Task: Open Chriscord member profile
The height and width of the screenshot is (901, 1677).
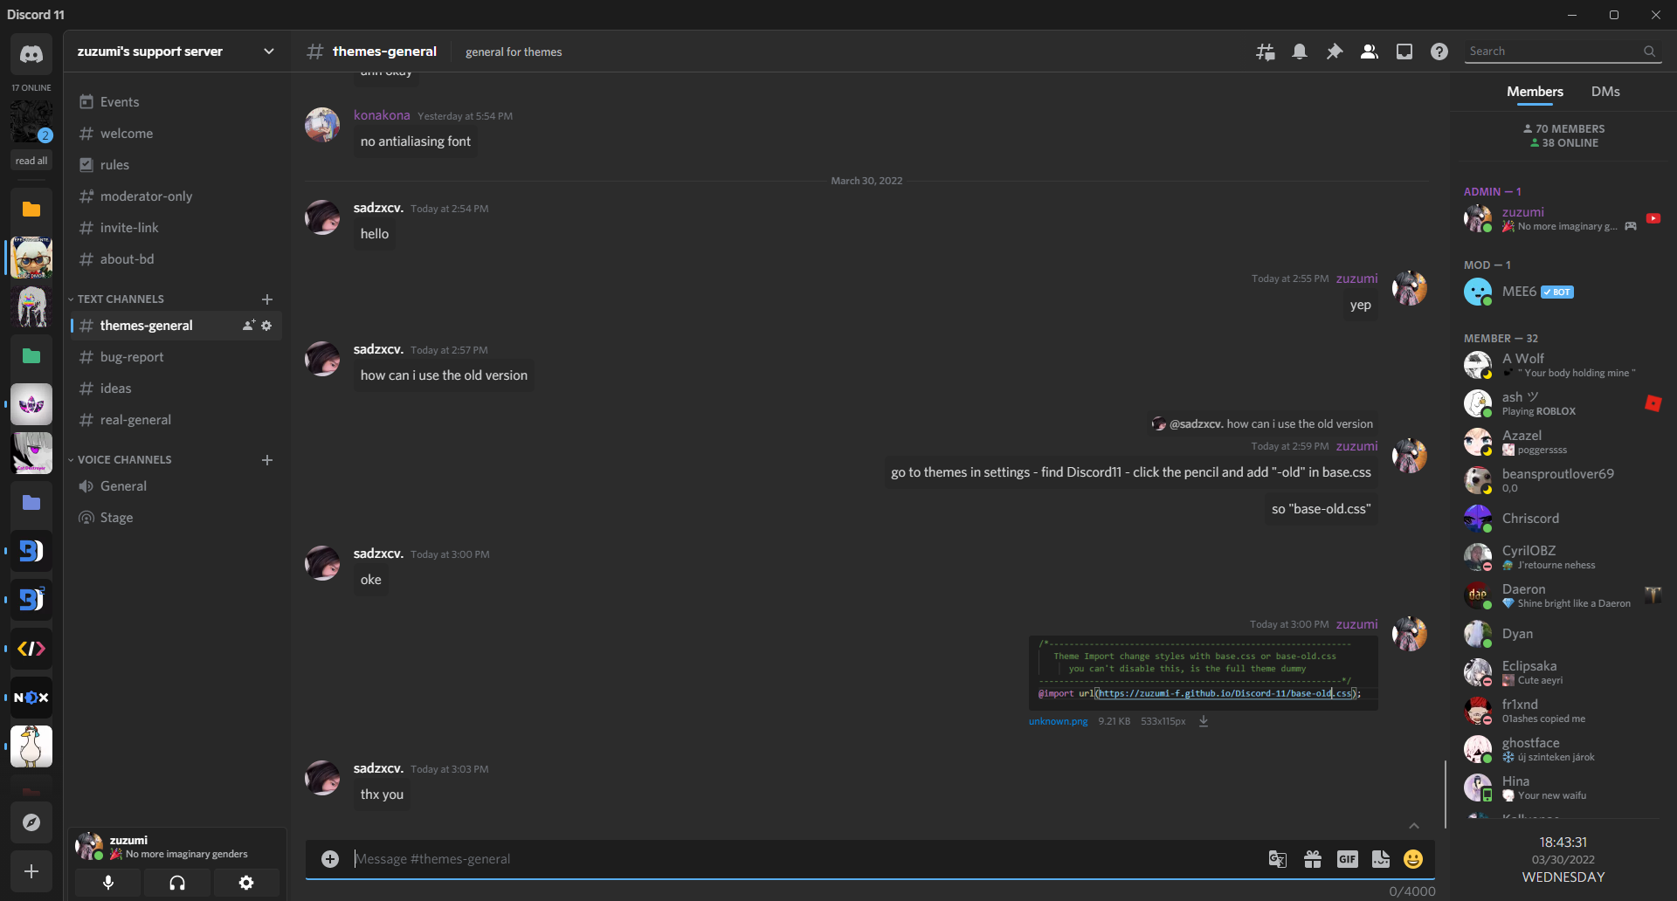Action: (1563, 519)
